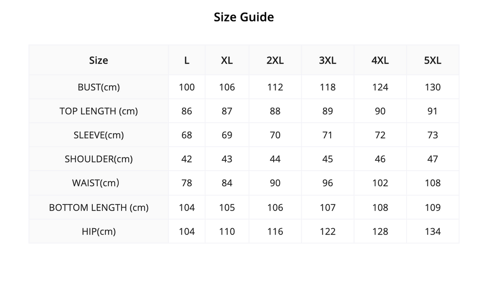
Task: Select the waist value 78 for L
Action: click(x=187, y=183)
